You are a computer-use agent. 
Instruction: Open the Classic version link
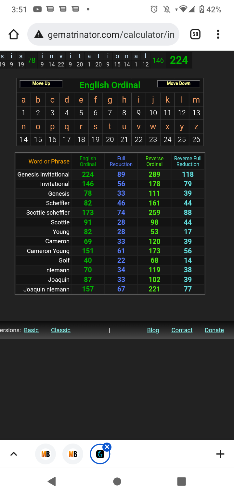pyautogui.click(x=61, y=330)
